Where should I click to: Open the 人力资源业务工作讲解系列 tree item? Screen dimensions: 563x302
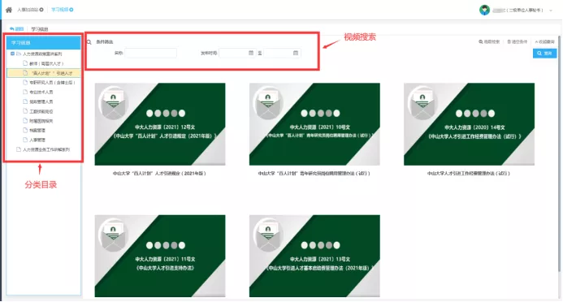coord(46,149)
